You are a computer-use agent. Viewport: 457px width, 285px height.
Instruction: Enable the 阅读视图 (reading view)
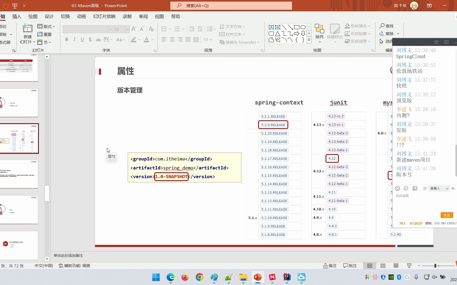(396, 265)
